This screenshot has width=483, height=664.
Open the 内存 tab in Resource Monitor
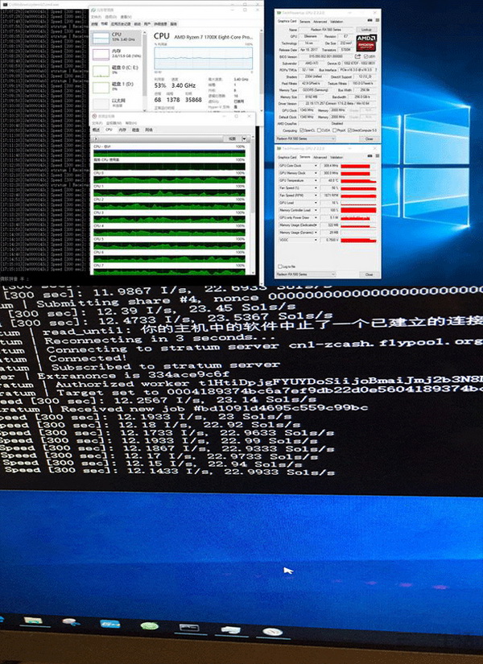coord(122,130)
